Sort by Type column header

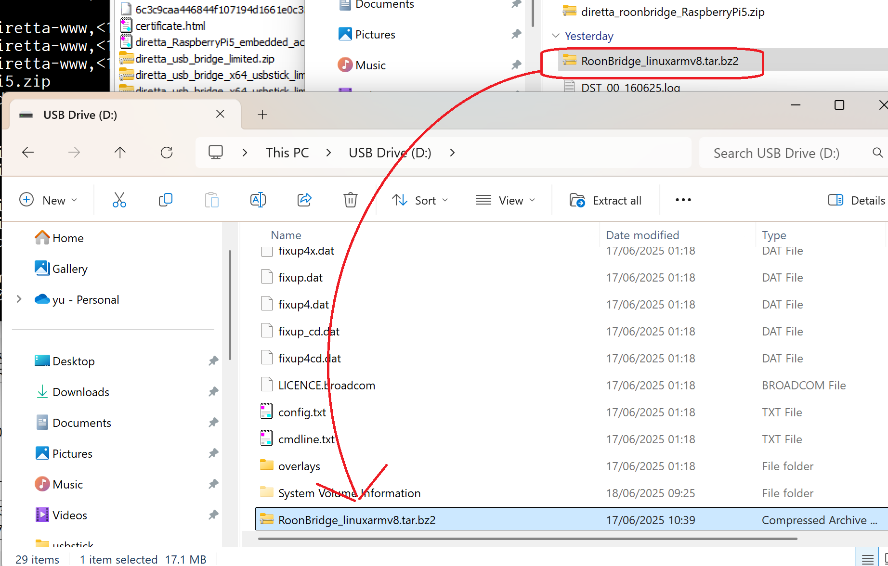(x=774, y=235)
